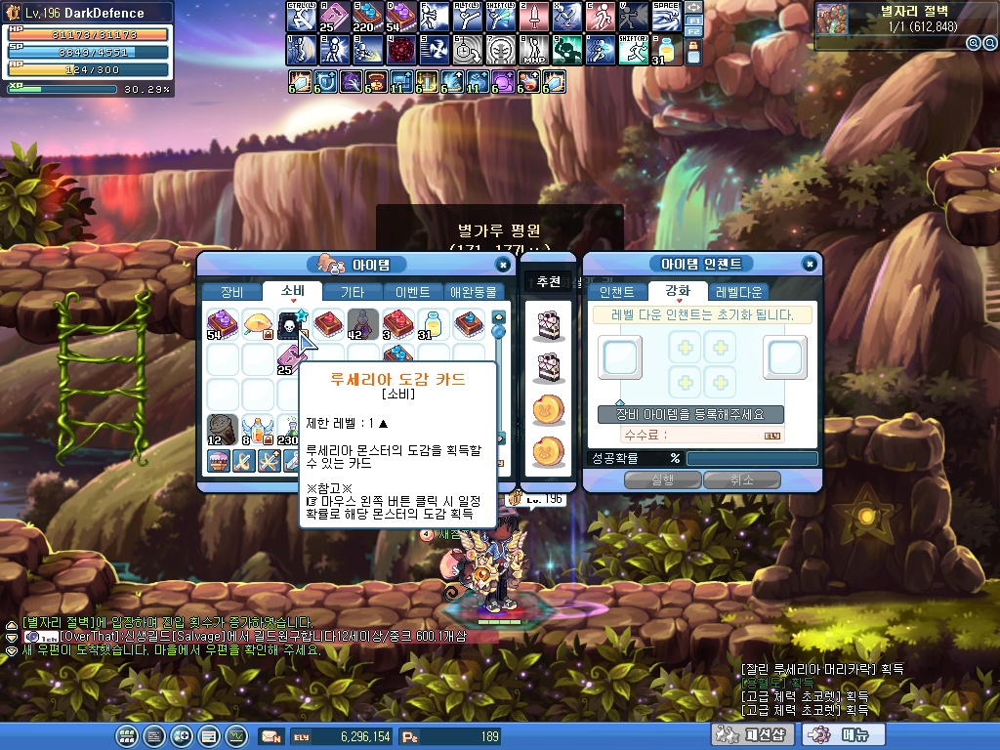Image resolution: width=1000 pixels, height=750 pixels.
Task: Select the lower rabbit coin in 추천 panel
Action: 549,451
